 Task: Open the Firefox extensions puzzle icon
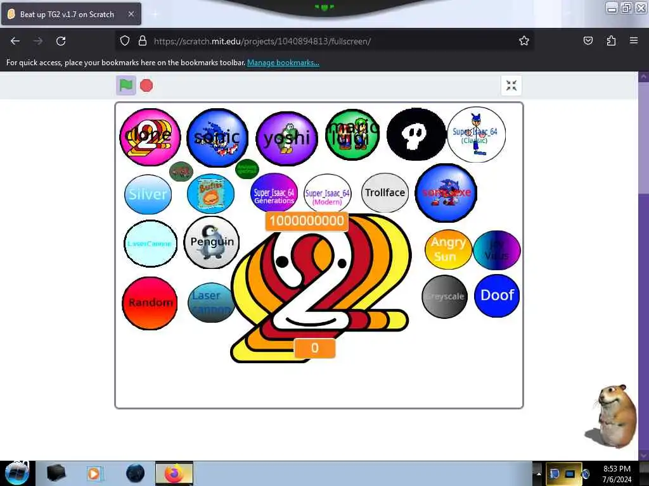tap(611, 41)
